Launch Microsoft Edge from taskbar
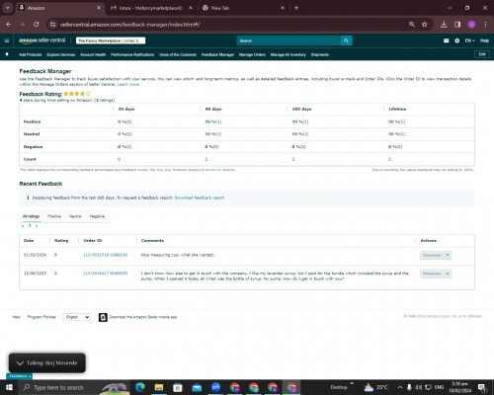 click(140, 387)
